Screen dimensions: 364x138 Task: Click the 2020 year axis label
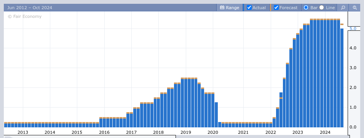click(212, 132)
